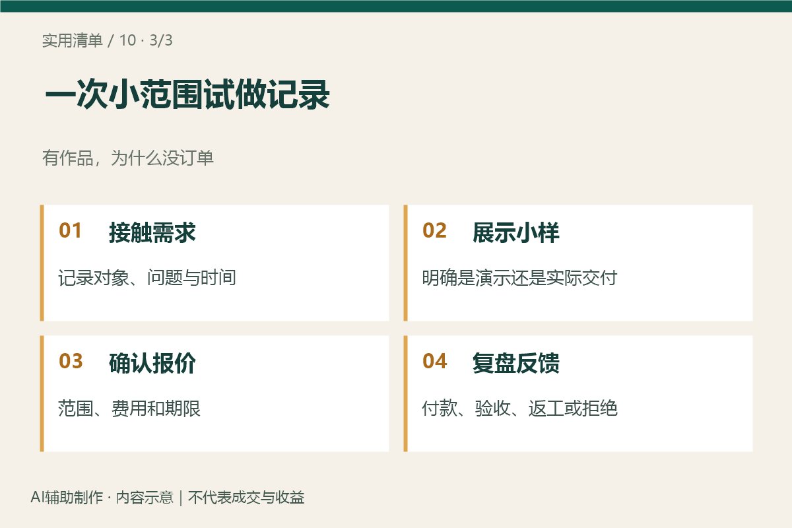This screenshot has width=792, height=528.
Task: Select the heading 复盘反馈
Action: (x=516, y=364)
